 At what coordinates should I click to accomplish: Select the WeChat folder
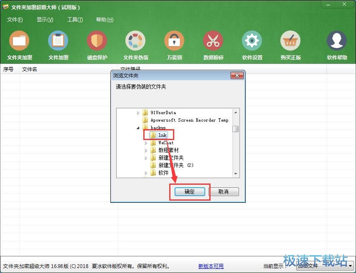162,143
